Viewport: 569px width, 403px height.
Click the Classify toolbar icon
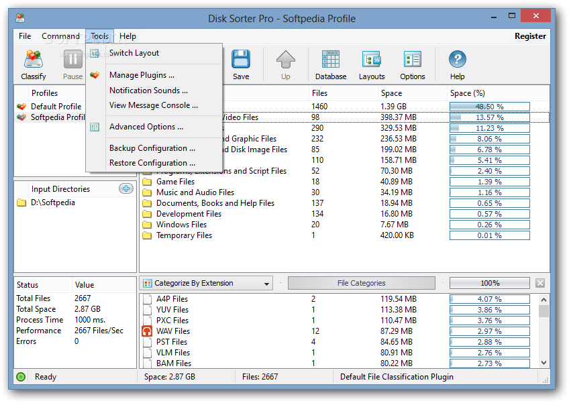pos(34,60)
